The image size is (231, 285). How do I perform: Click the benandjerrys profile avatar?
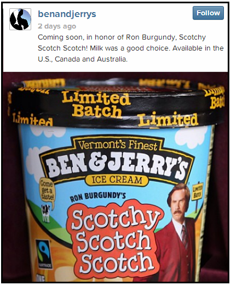pyautogui.click(x=20, y=19)
